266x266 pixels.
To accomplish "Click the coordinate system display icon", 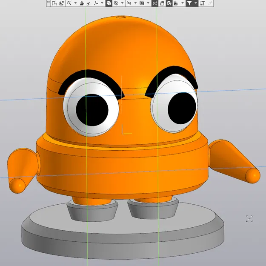I will pos(62,3).
